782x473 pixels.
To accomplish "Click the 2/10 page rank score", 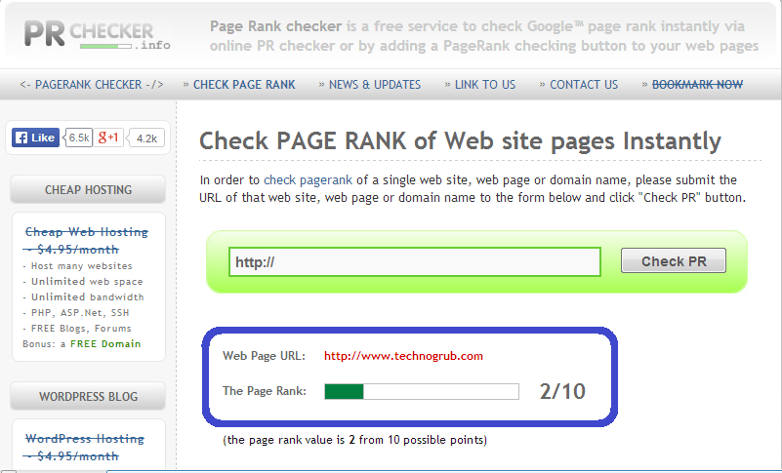I will tap(562, 391).
